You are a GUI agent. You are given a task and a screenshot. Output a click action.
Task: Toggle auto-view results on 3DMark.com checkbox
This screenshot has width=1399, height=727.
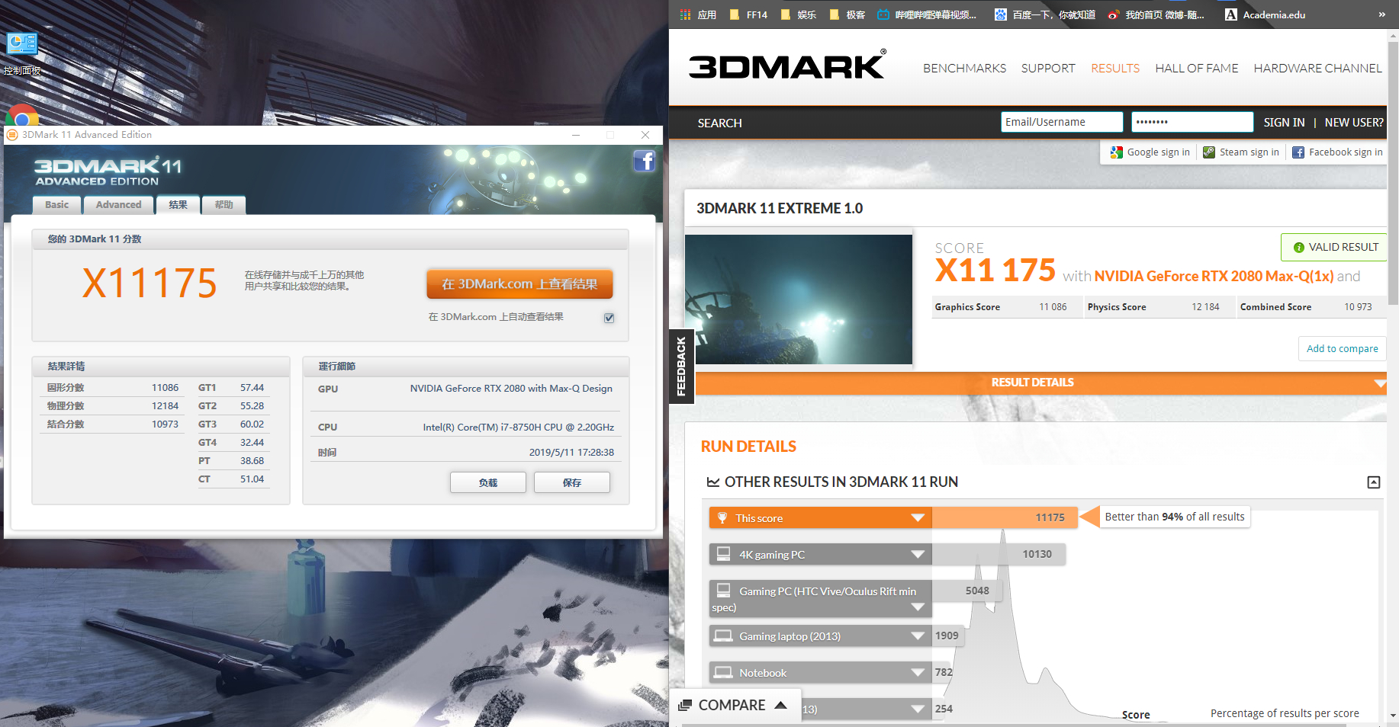click(609, 318)
